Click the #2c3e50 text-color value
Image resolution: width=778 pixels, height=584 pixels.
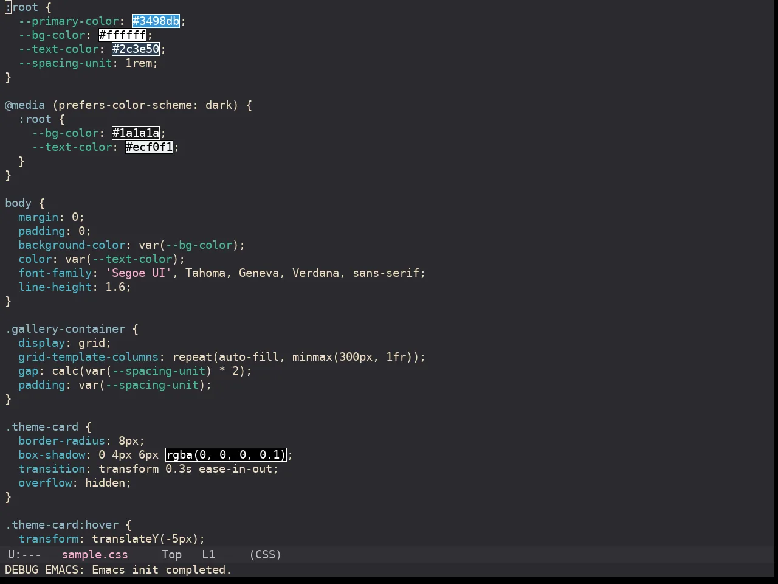[x=136, y=49]
